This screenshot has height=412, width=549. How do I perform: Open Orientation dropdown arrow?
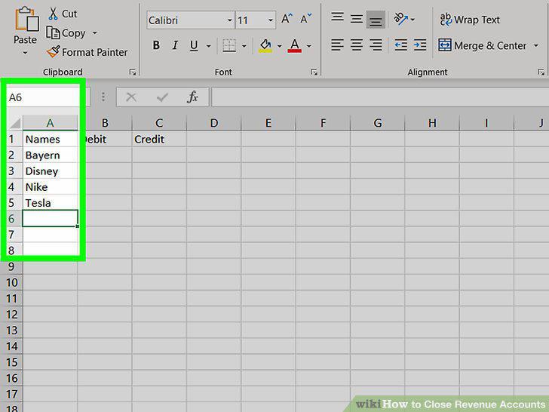(x=413, y=20)
